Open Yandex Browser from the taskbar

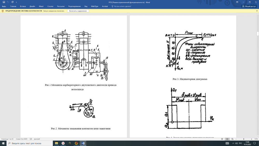(x=63, y=143)
